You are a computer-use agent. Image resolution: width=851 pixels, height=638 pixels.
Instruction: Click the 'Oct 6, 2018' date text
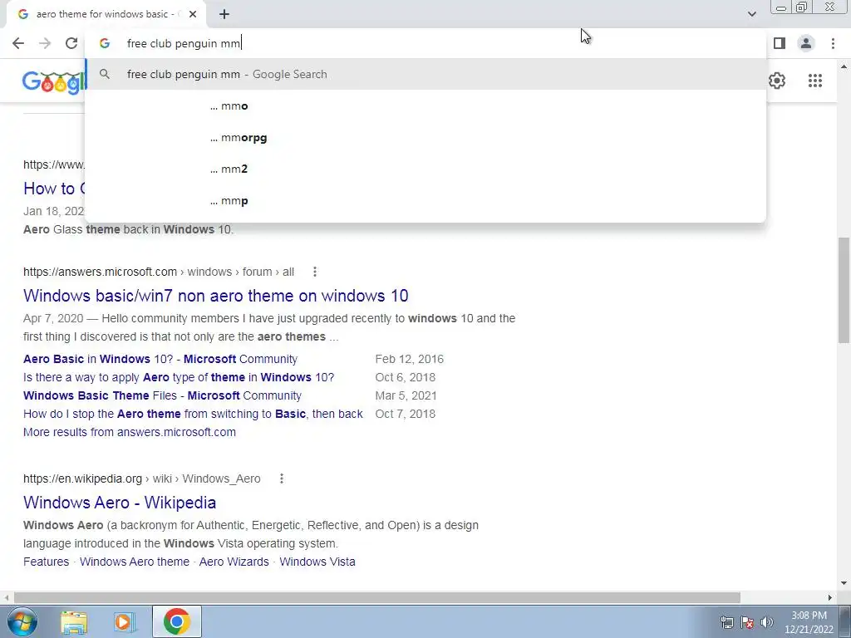406,378
